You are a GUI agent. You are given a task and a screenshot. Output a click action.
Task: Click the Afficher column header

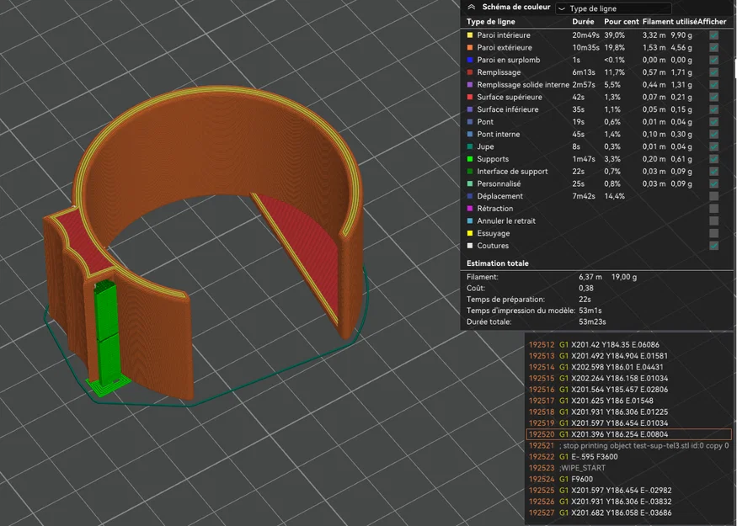(712, 22)
